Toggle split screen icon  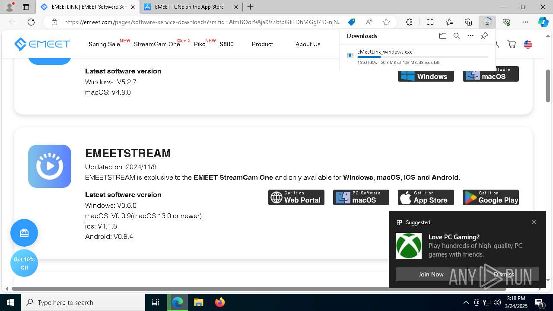click(430, 22)
